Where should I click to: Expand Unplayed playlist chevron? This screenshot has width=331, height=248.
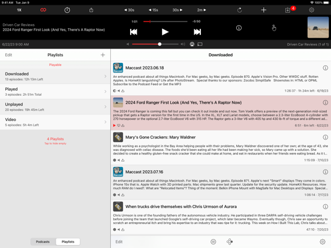point(106,107)
